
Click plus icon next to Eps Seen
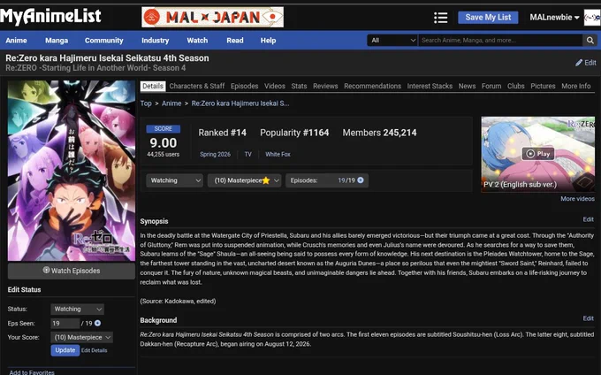(98, 323)
